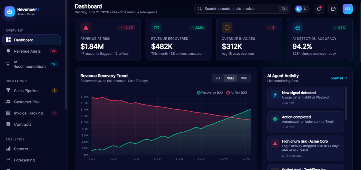Open the SC user avatar menu

coord(348,9)
